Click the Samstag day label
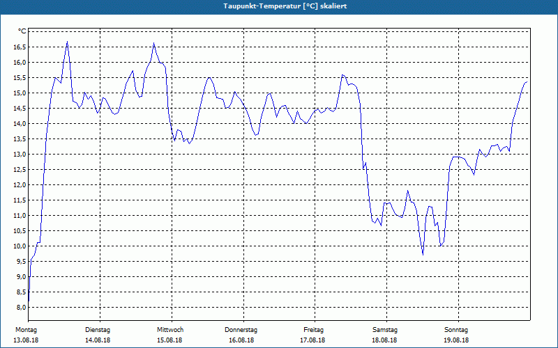 point(385,330)
